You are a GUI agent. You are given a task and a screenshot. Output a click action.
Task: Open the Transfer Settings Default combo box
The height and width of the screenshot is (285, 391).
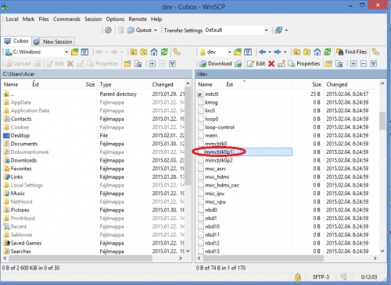(x=237, y=30)
